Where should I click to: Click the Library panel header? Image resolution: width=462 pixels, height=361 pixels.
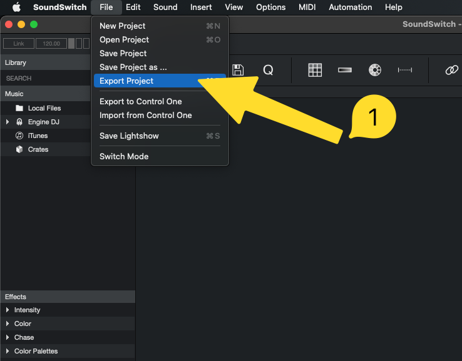point(46,62)
